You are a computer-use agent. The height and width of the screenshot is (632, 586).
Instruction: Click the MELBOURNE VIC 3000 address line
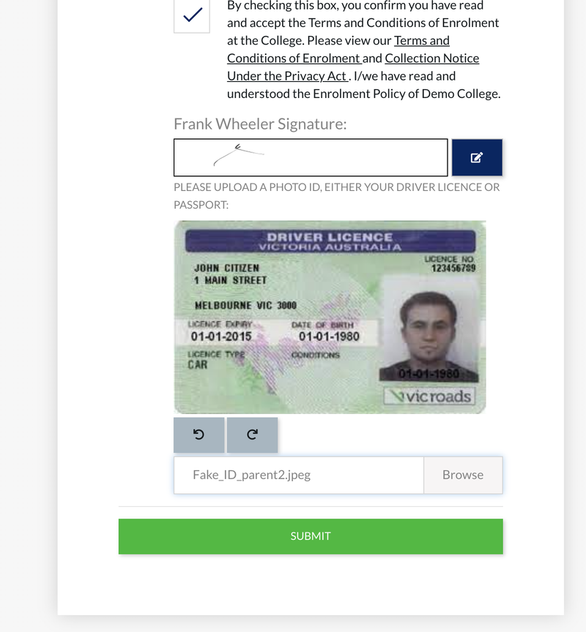[246, 305]
